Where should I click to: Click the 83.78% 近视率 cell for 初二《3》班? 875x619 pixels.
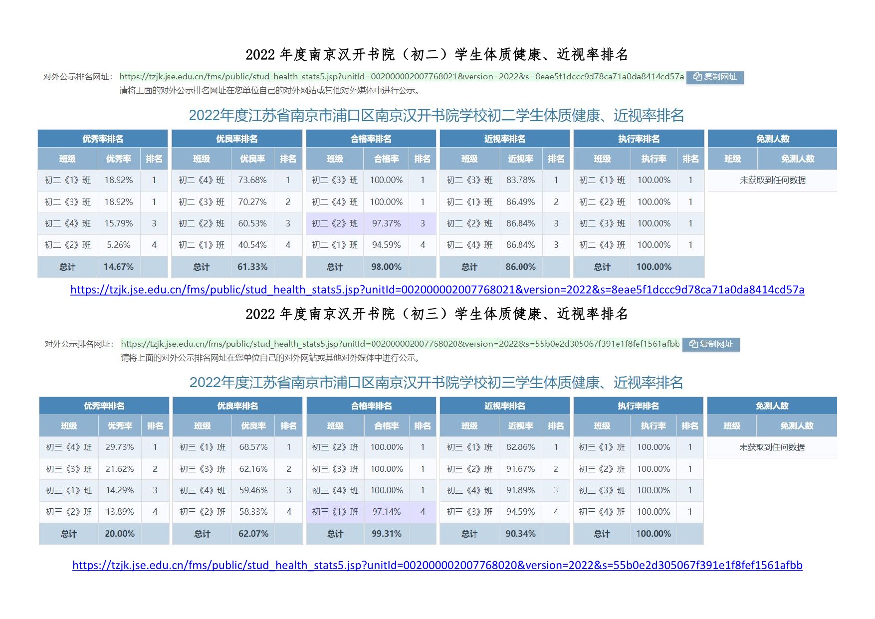pos(520,180)
